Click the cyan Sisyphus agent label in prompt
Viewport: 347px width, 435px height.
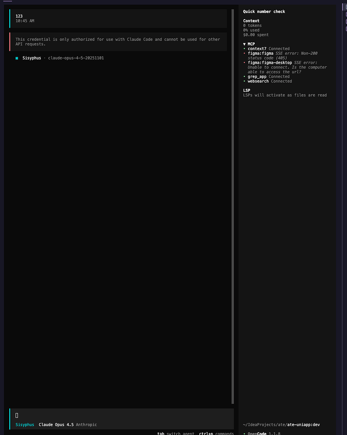pos(25,425)
